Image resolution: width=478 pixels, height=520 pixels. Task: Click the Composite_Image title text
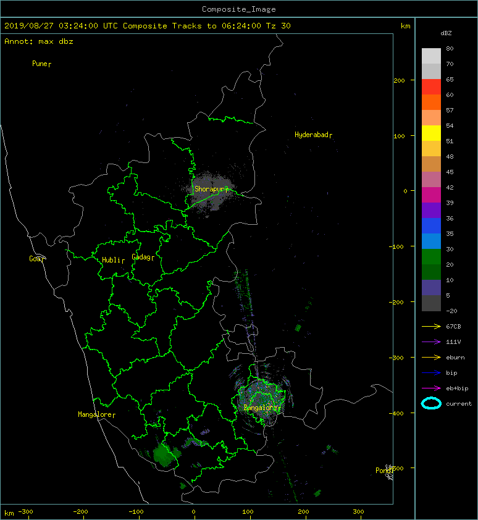coord(239,9)
